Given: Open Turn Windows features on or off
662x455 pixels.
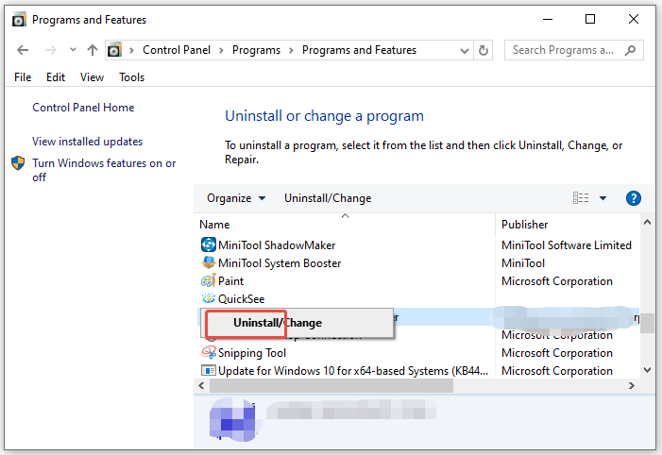Looking at the screenshot, I should click(104, 170).
